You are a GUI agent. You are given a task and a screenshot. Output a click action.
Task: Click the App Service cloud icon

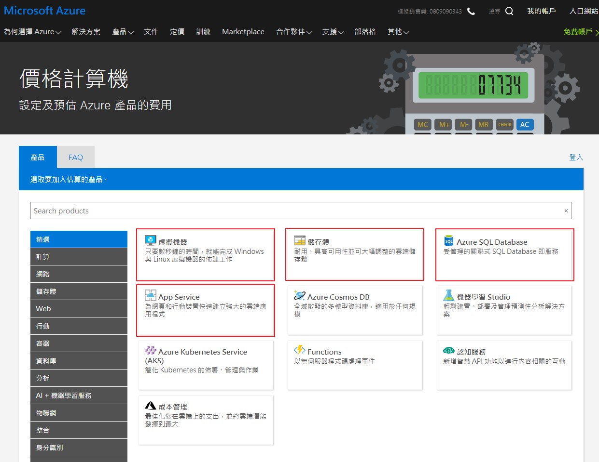pos(151,295)
